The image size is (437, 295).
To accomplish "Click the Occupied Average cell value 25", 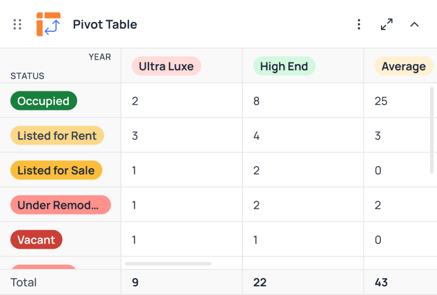I will 381,101.
